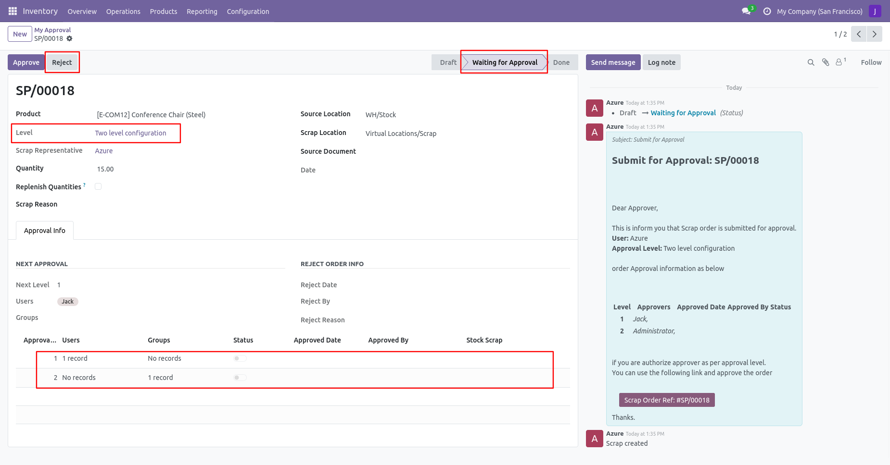Open the Two level configuration link
The height and width of the screenshot is (465, 890).
pyautogui.click(x=130, y=133)
